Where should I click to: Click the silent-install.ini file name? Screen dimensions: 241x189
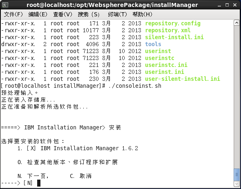174,37
